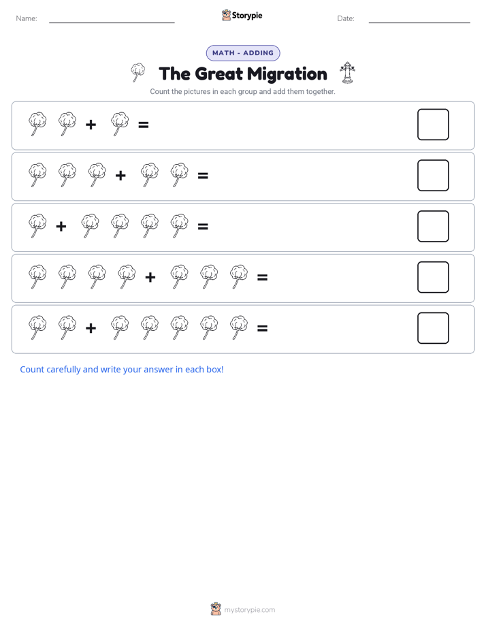486x629 pixels.
Task: Click the scarecrow icon right of title
Action: [x=347, y=73]
